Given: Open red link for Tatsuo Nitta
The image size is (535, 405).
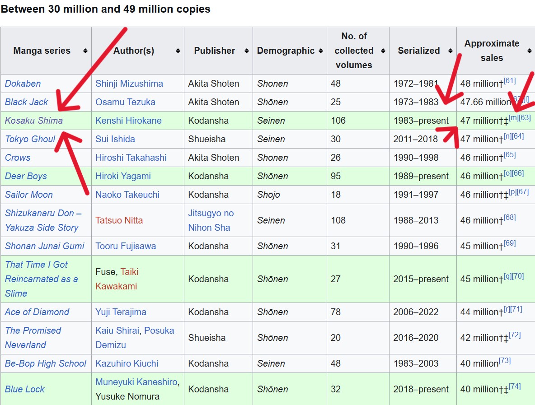Looking at the screenshot, I should (119, 220).
